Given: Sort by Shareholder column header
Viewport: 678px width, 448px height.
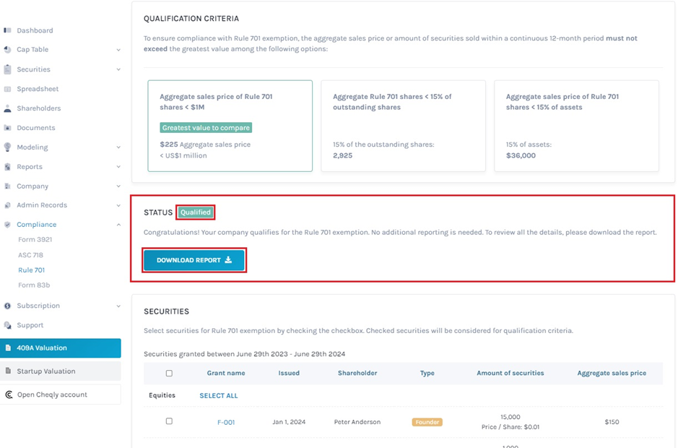Looking at the screenshot, I should tap(357, 373).
